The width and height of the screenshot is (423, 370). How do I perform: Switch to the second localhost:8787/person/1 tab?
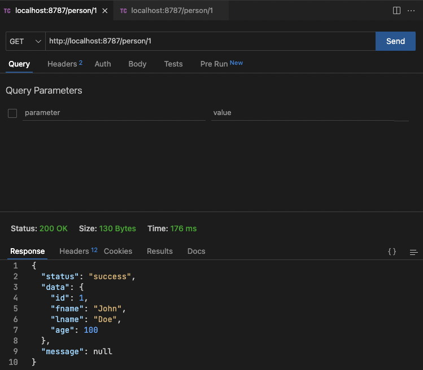(171, 11)
